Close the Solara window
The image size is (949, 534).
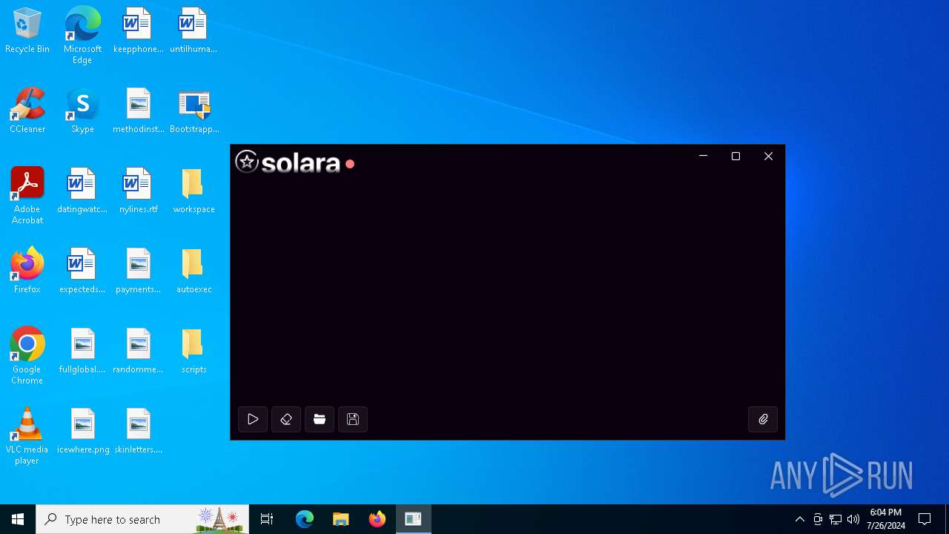click(768, 156)
